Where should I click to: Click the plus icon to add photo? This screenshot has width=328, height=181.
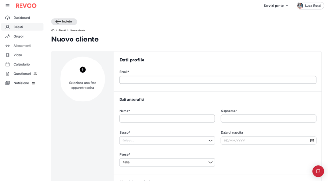(x=82, y=70)
